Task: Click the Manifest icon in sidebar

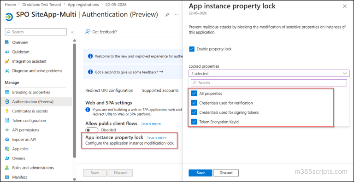Action: (7, 177)
